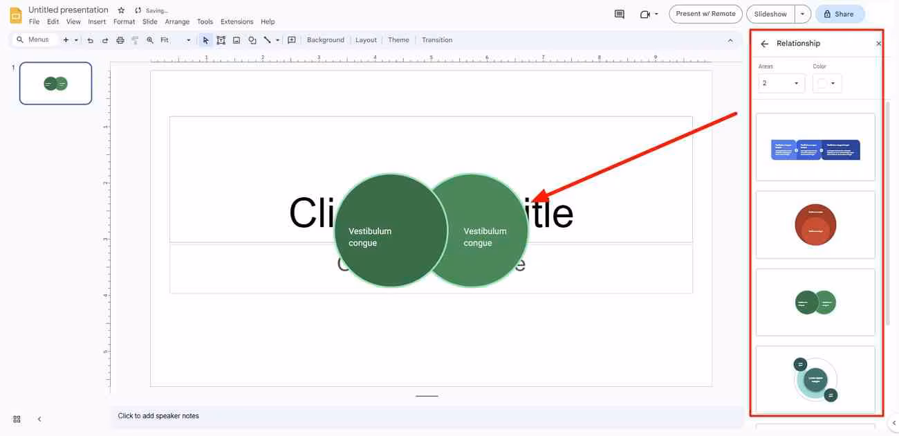Print the presentation

(120, 40)
